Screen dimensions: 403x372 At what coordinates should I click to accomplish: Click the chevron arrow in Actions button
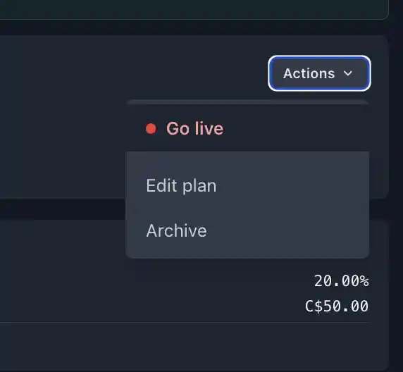coord(348,73)
